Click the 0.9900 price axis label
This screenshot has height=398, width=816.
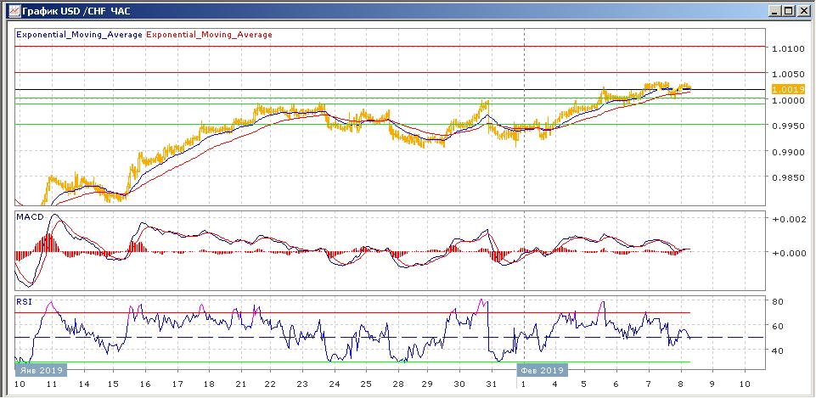(788, 153)
